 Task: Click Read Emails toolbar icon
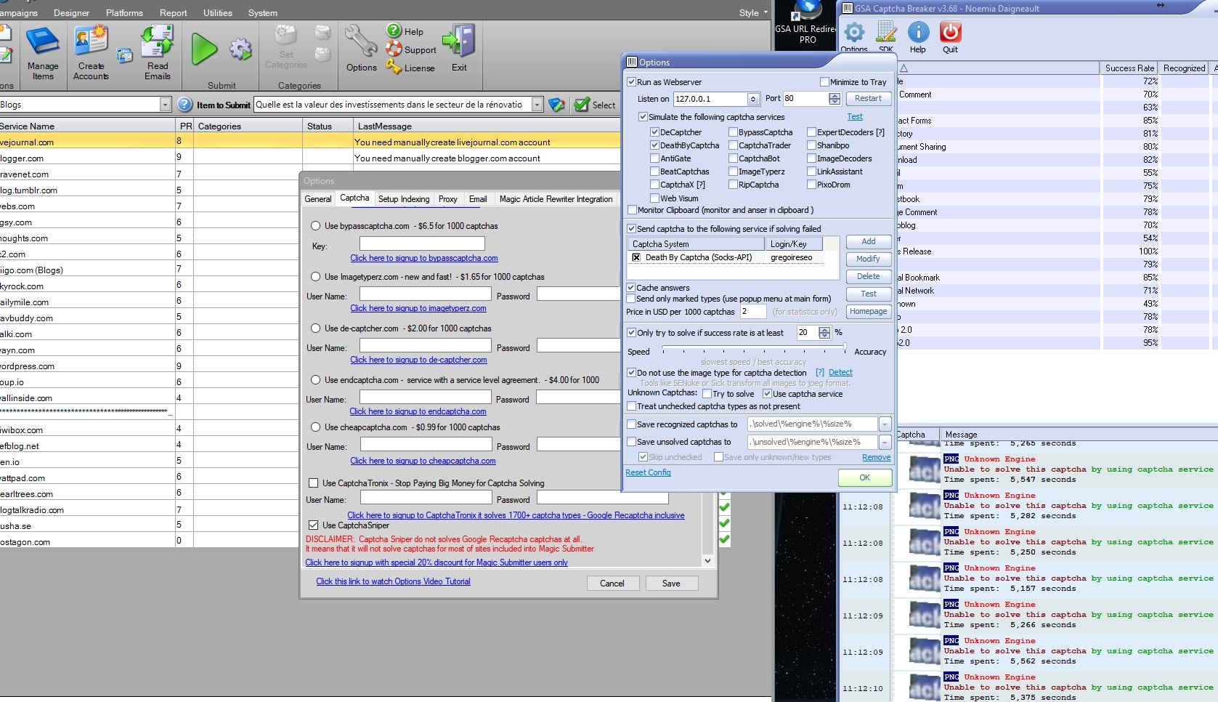(156, 41)
